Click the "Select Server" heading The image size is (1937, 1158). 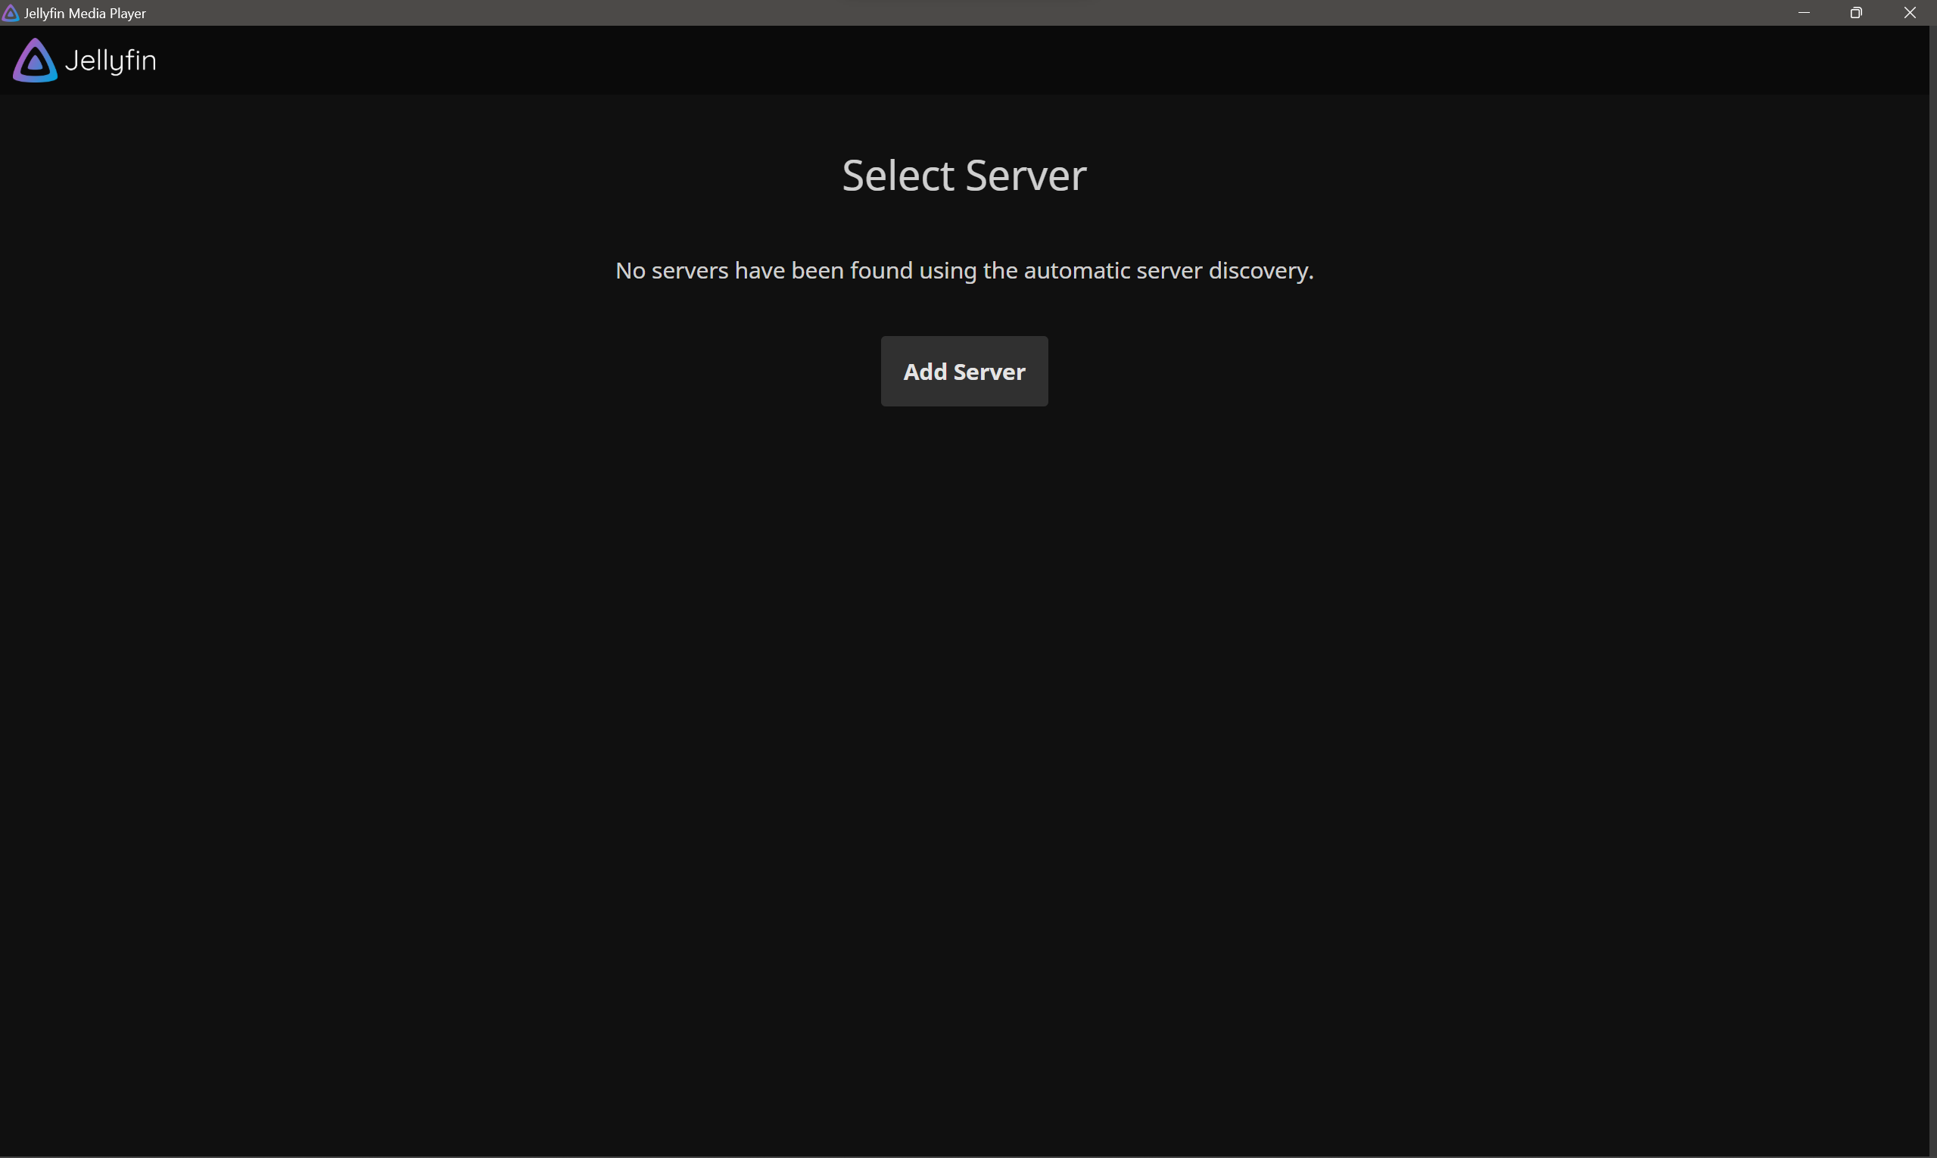(964, 176)
